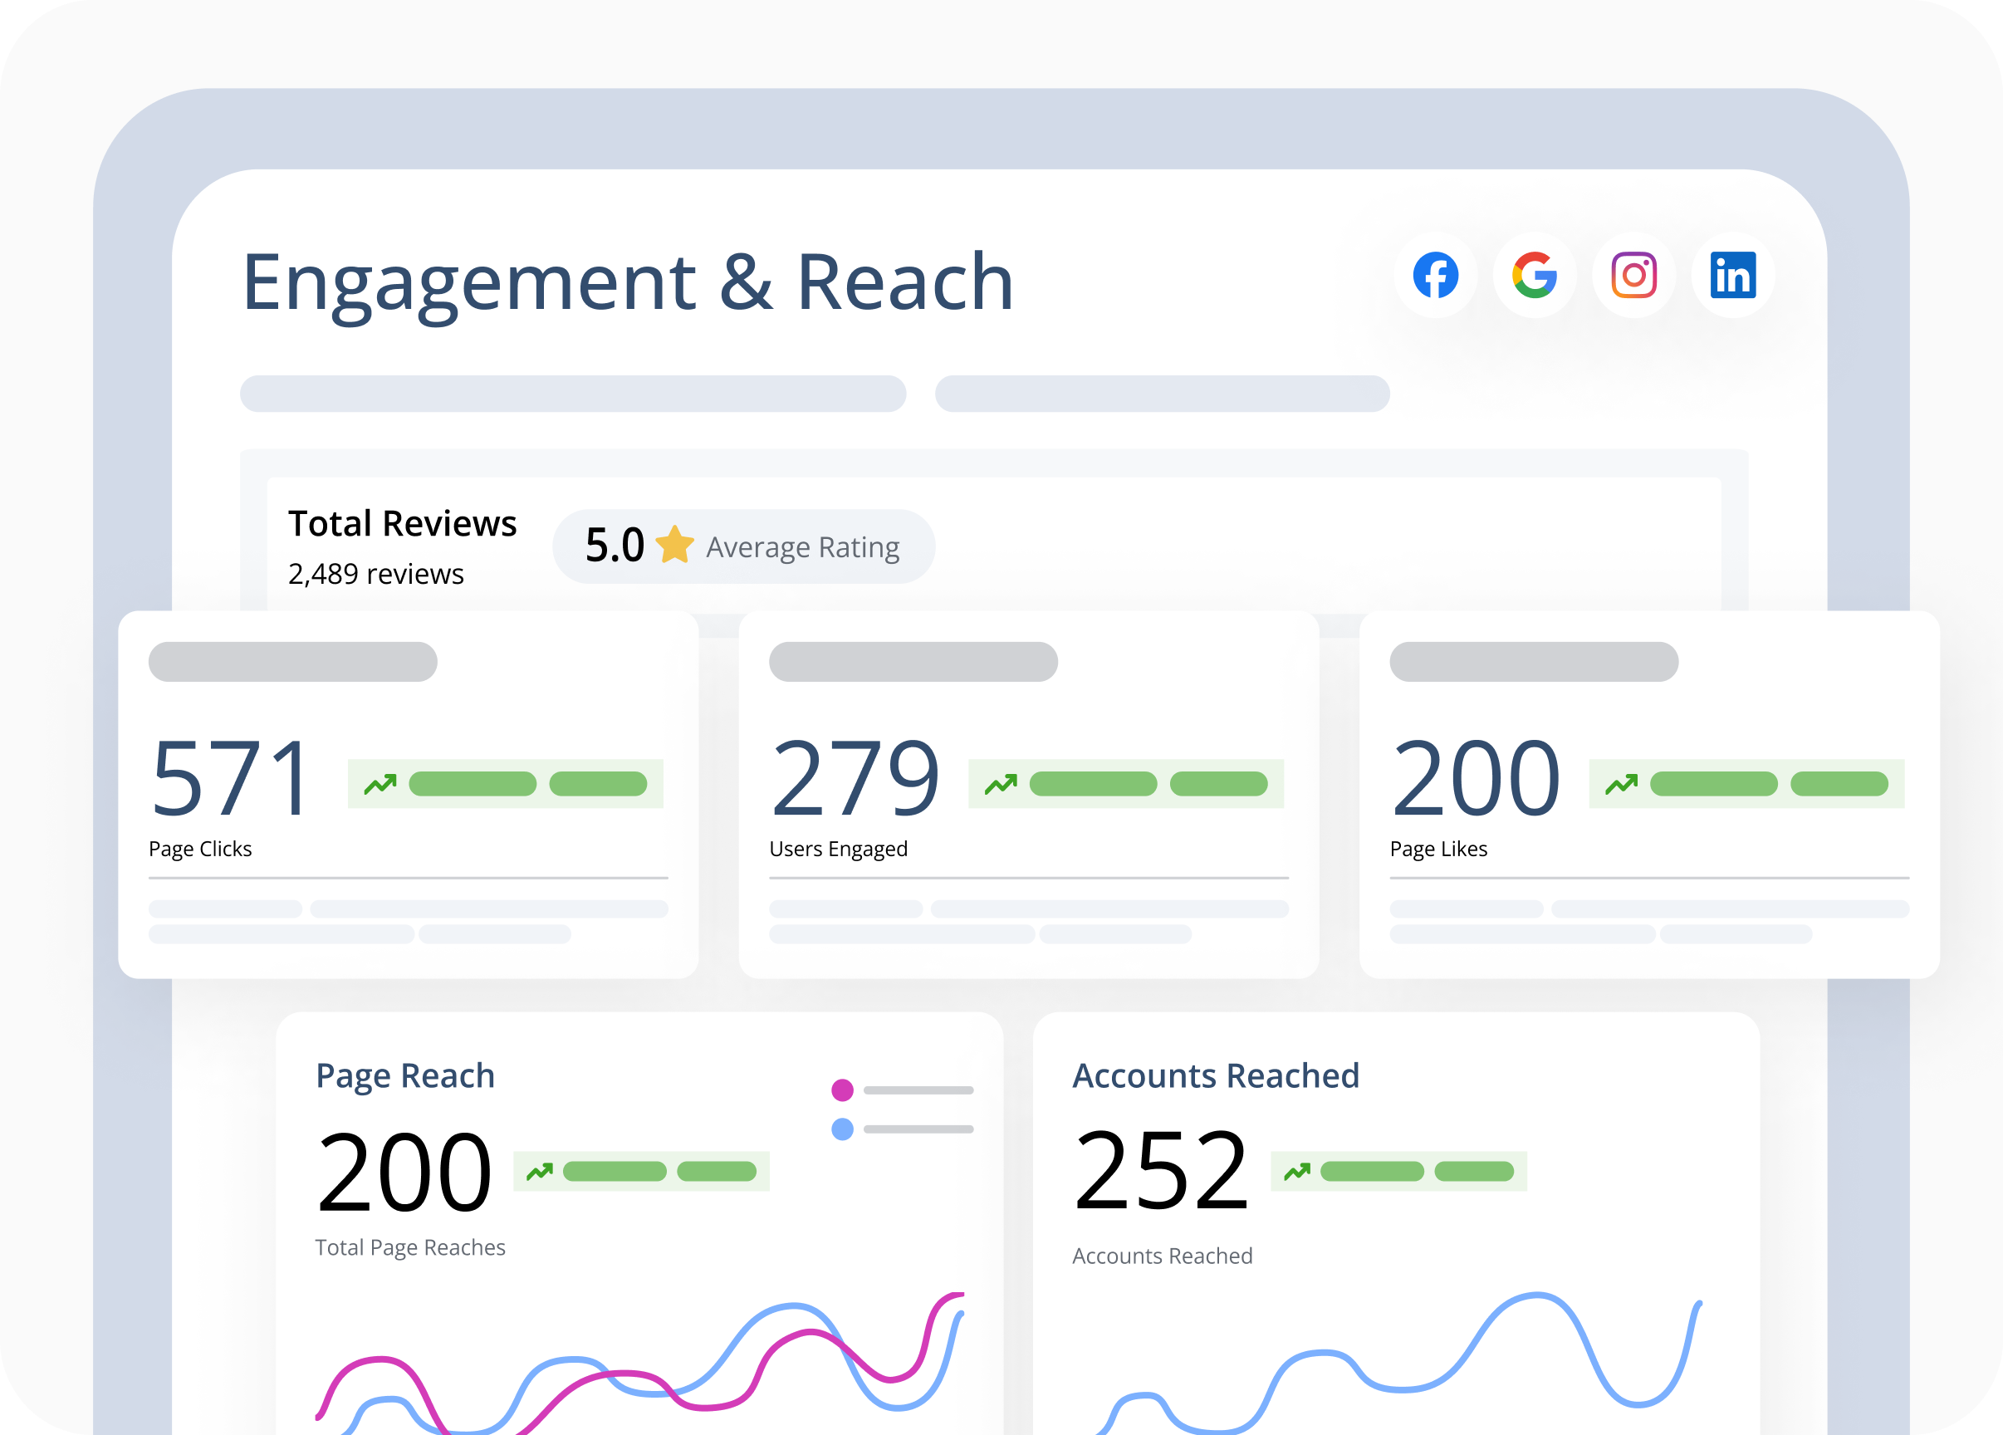The height and width of the screenshot is (1435, 2003).
Task: Click the yellow star rating icon
Action: [675, 545]
